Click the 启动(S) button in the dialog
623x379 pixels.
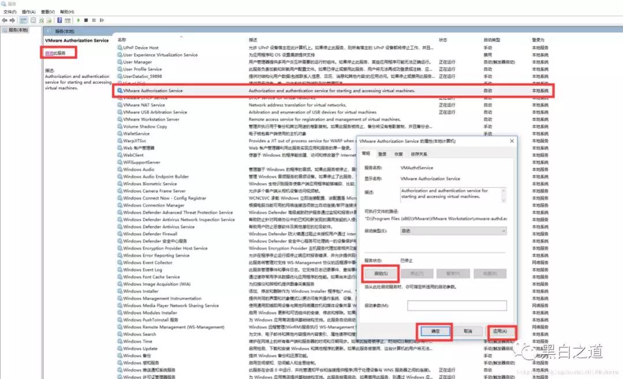(381, 273)
